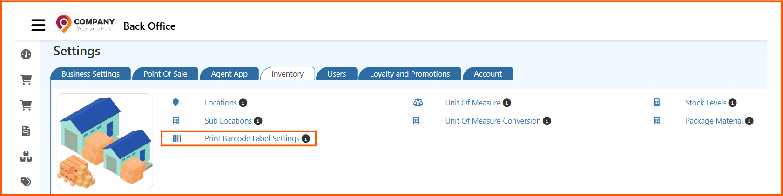783x196 pixels.
Task: Click the info icon next to Locations
Action: [x=243, y=103]
